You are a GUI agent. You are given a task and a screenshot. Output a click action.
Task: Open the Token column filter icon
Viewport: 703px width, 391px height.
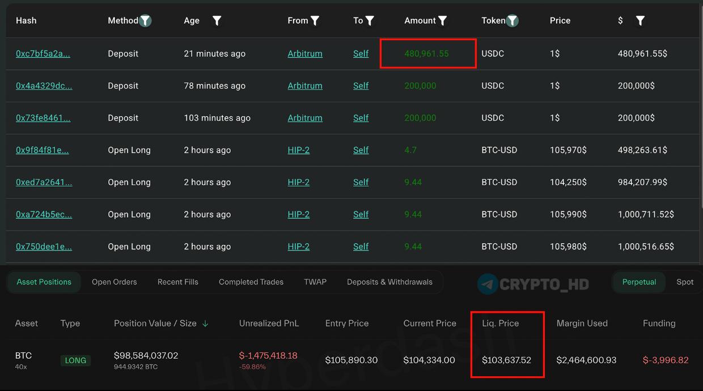(512, 21)
